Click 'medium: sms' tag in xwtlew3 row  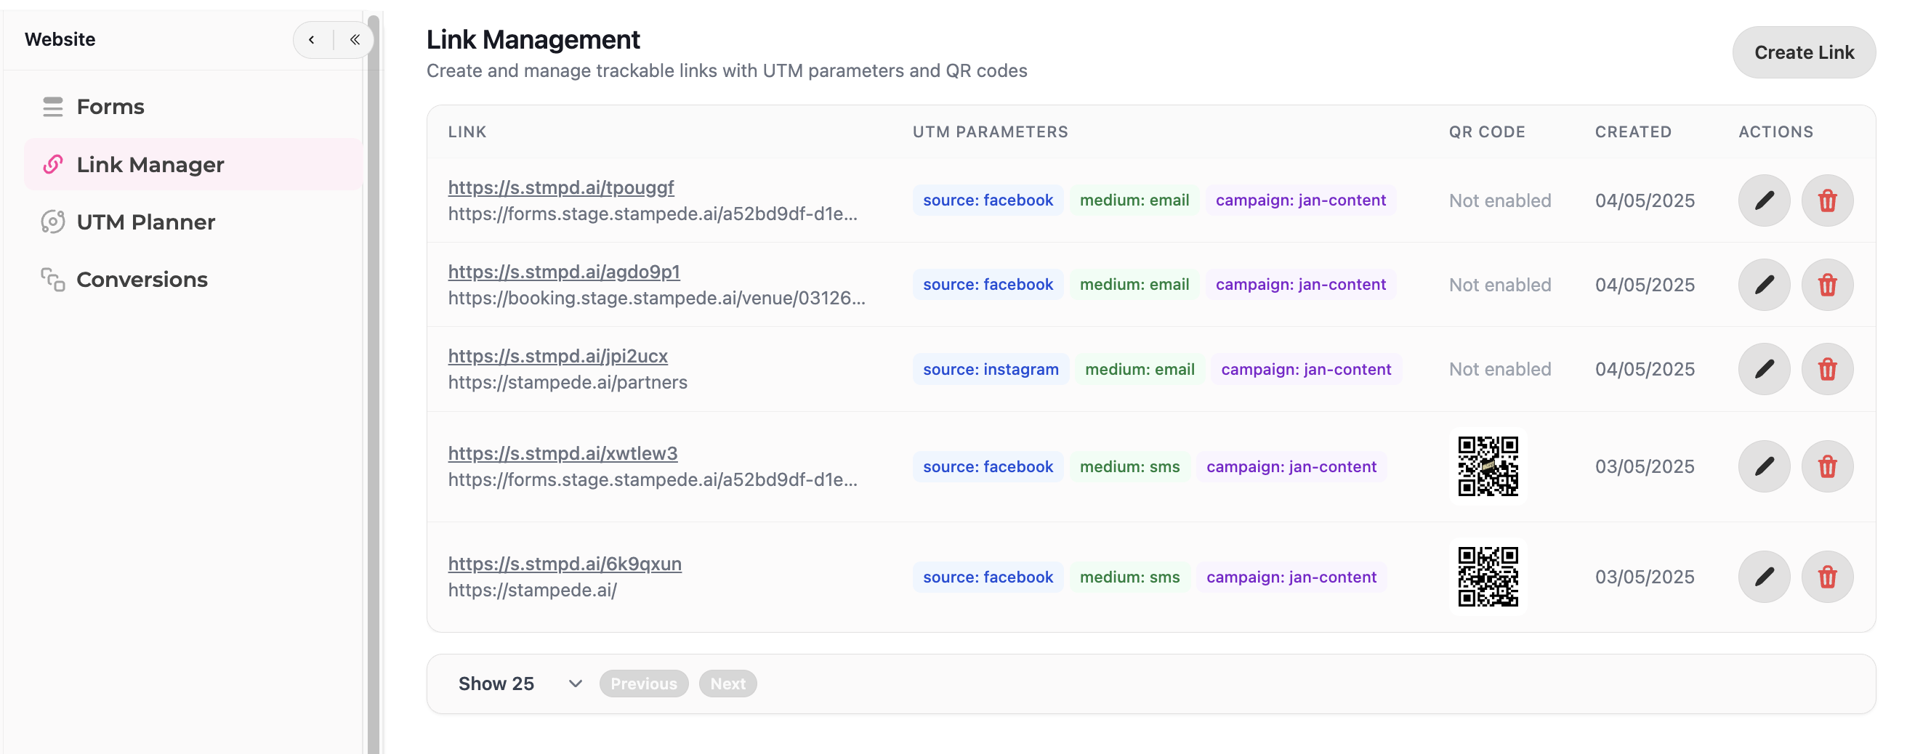[1129, 467]
